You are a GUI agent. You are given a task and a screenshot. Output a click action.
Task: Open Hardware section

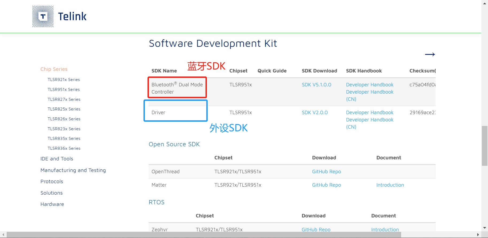pos(52,204)
